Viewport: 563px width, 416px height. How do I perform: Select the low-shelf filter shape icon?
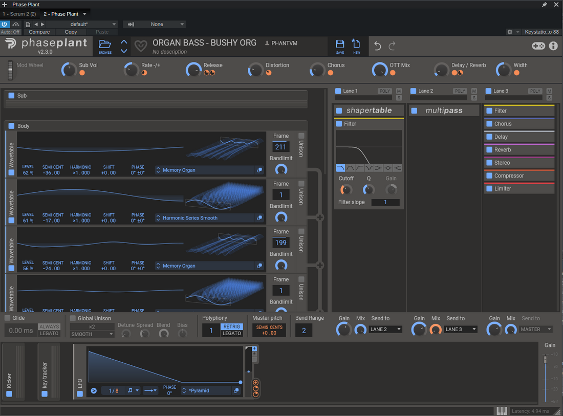click(378, 168)
